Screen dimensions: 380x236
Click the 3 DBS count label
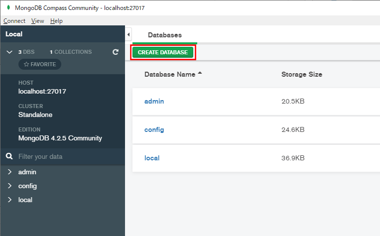pos(26,52)
